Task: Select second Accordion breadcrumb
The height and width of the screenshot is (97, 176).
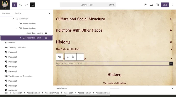Action: 69,93
